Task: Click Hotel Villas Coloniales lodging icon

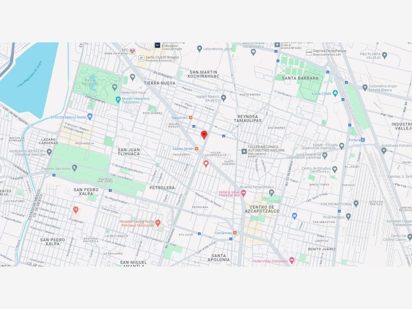Action: 292,260
